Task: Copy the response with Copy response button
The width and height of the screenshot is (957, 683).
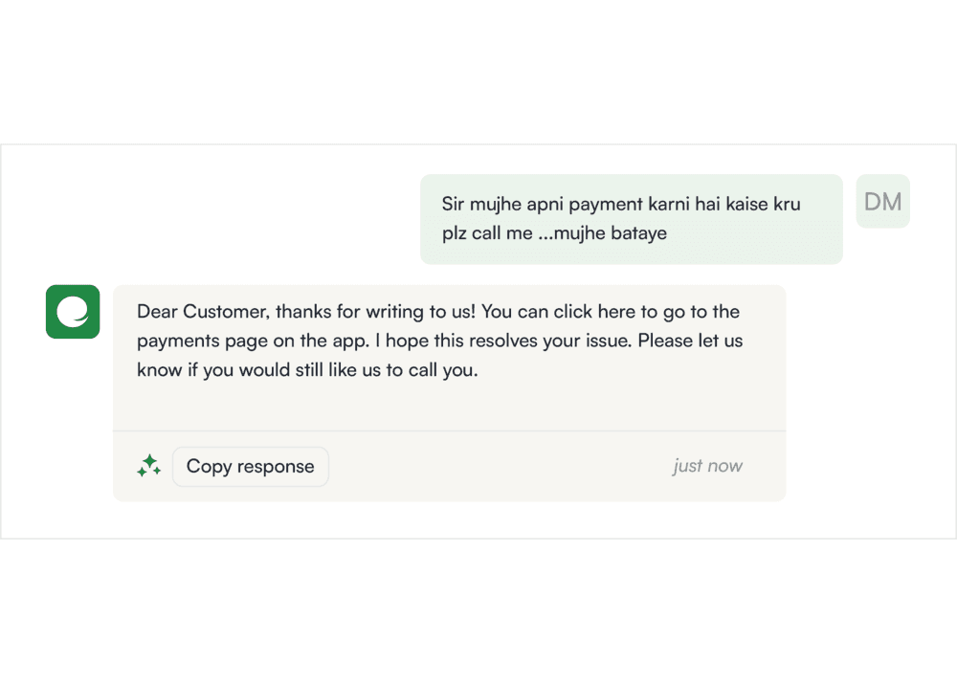Action: [250, 467]
